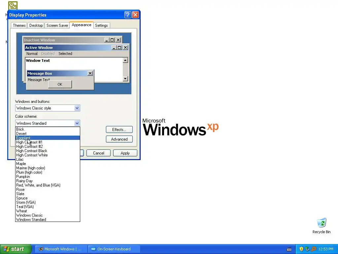Switch to the Themes tab
Screen dimensions: 338x254
coord(19,25)
